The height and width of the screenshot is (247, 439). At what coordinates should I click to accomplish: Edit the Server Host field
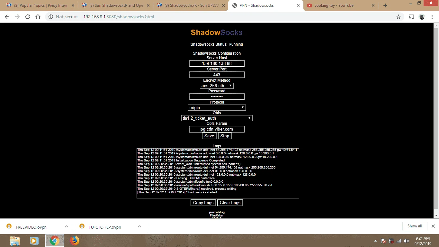(x=217, y=63)
